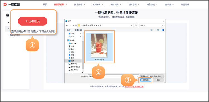
Task: Click 新建文件夹 in the dialog toolbar
Action: 79,30
